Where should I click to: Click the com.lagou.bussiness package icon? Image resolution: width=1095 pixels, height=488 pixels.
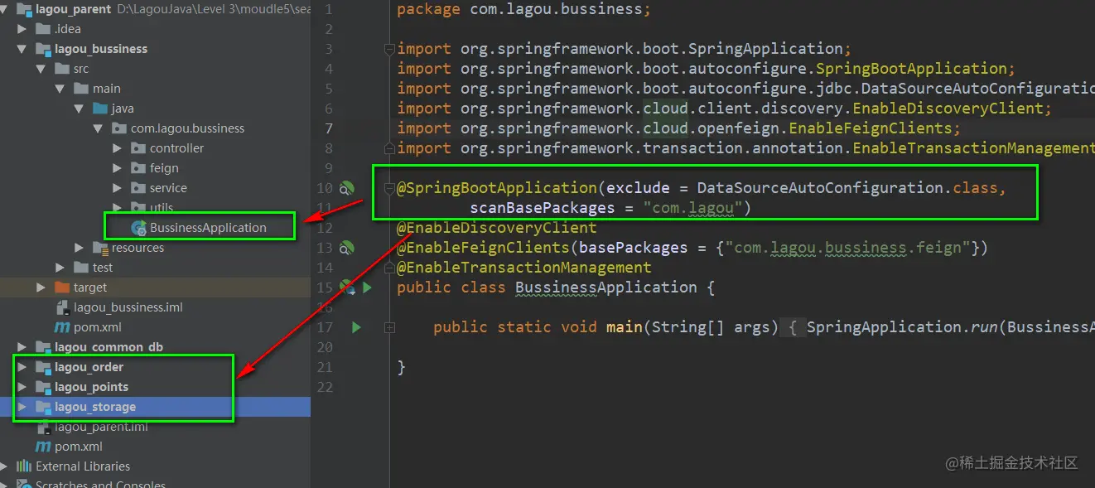pos(119,128)
